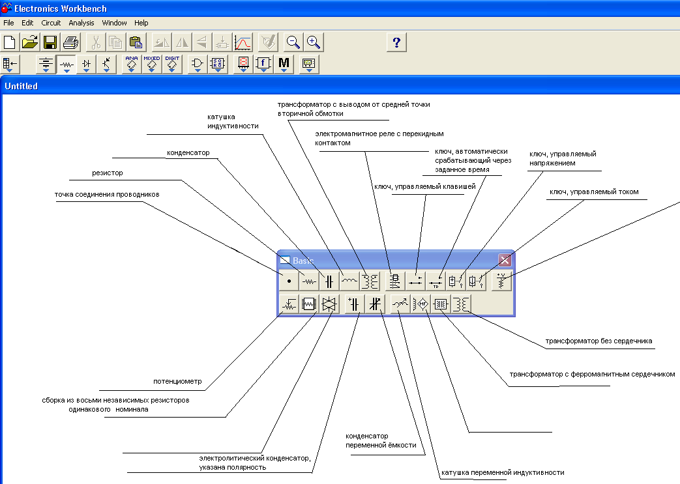The width and height of the screenshot is (680, 484).
Task: Select the potentiometer component
Action: [289, 304]
